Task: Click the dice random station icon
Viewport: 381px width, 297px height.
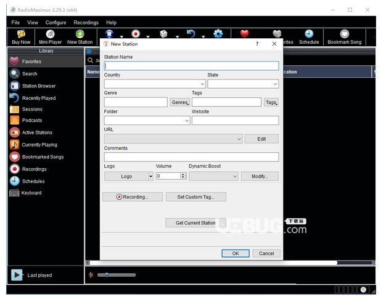Action: pyautogui.click(x=163, y=33)
